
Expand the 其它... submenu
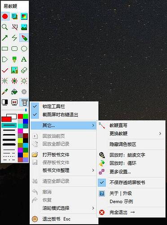[64, 126]
